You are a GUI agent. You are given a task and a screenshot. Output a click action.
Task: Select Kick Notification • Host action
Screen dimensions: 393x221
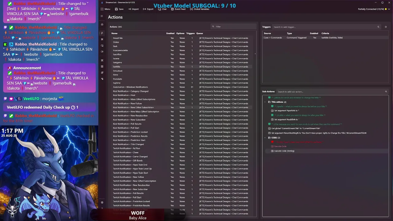pos(181,95)
